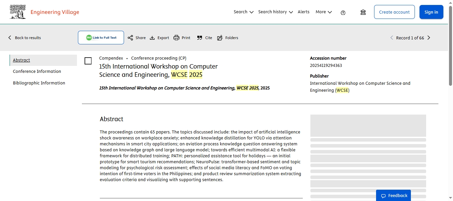Jump to Bibliographic Information section
453x201 pixels.
(x=39, y=83)
